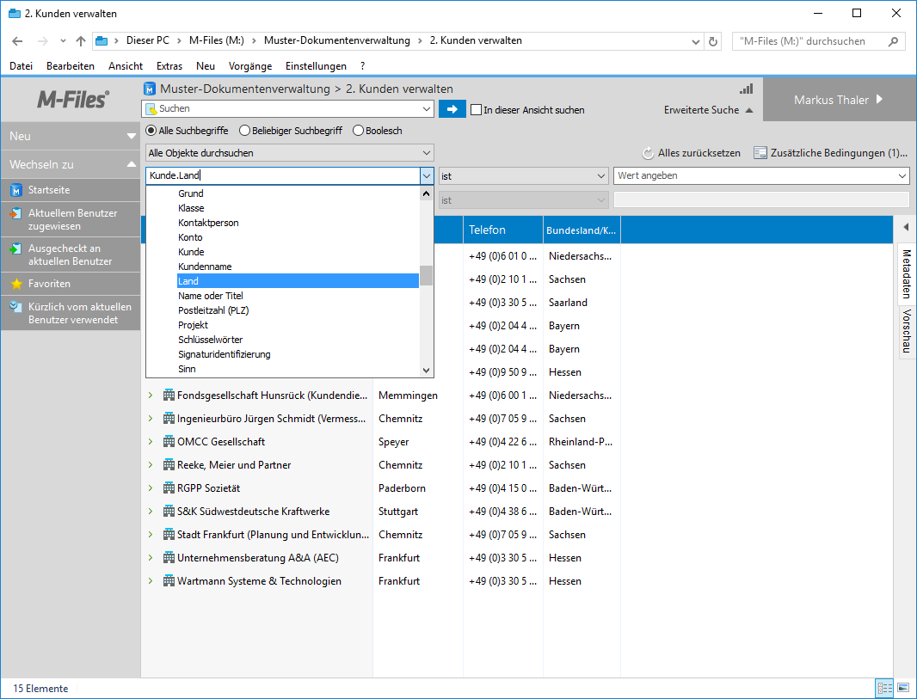Open 'Alle Objekte durchsuchen' dropdown
This screenshot has width=917, height=699.
point(289,153)
